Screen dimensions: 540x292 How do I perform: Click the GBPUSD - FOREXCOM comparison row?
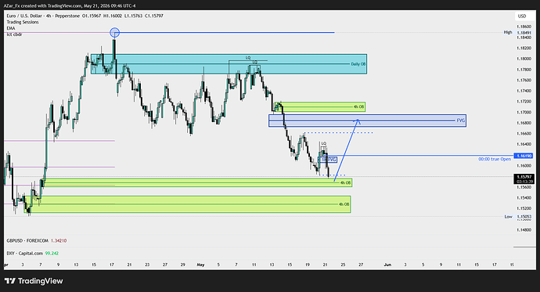coord(37,240)
